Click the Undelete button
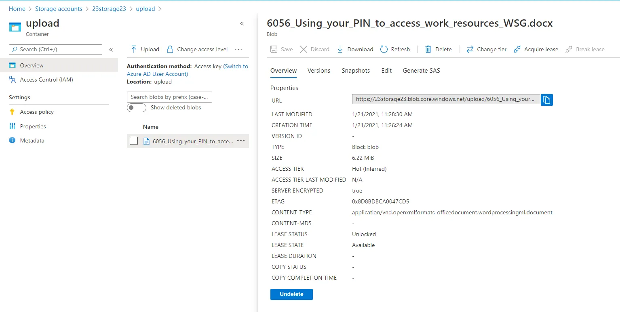 (291, 294)
